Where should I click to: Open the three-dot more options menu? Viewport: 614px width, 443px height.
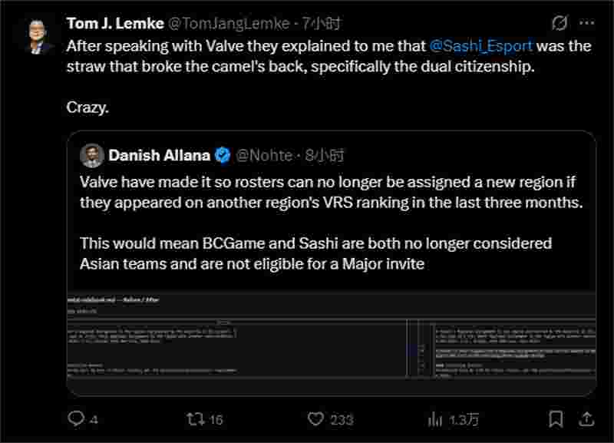tap(586, 23)
